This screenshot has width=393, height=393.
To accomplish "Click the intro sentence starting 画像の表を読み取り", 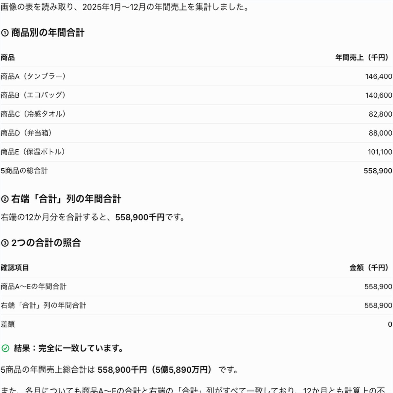I will [125, 7].
